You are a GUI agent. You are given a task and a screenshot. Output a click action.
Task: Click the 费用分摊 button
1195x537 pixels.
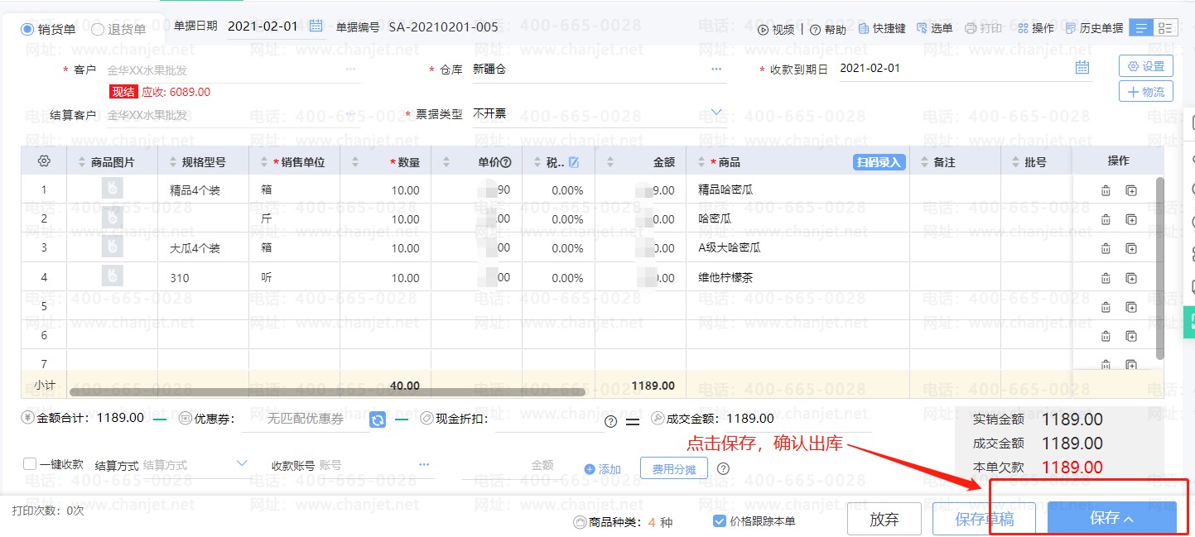click(x=674, y=468)
